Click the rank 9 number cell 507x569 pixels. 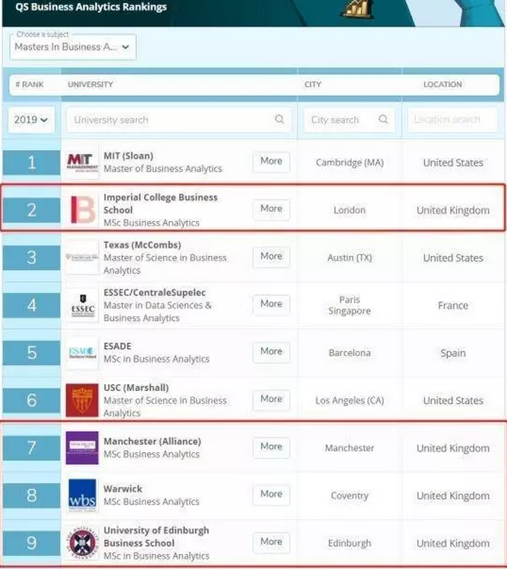point(31,543)
